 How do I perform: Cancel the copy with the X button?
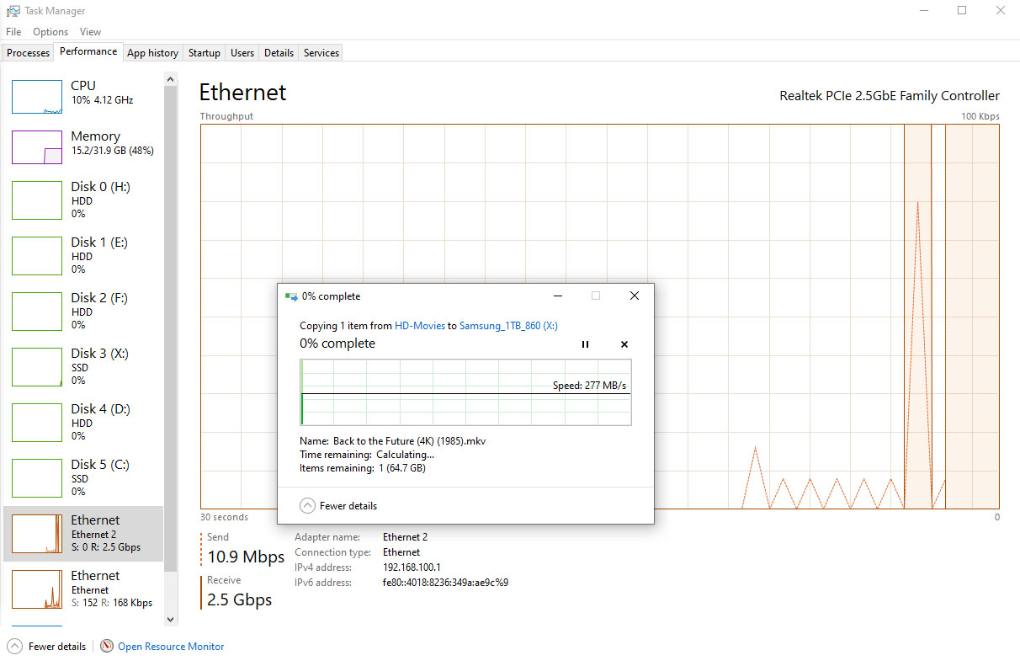(624, 344)
